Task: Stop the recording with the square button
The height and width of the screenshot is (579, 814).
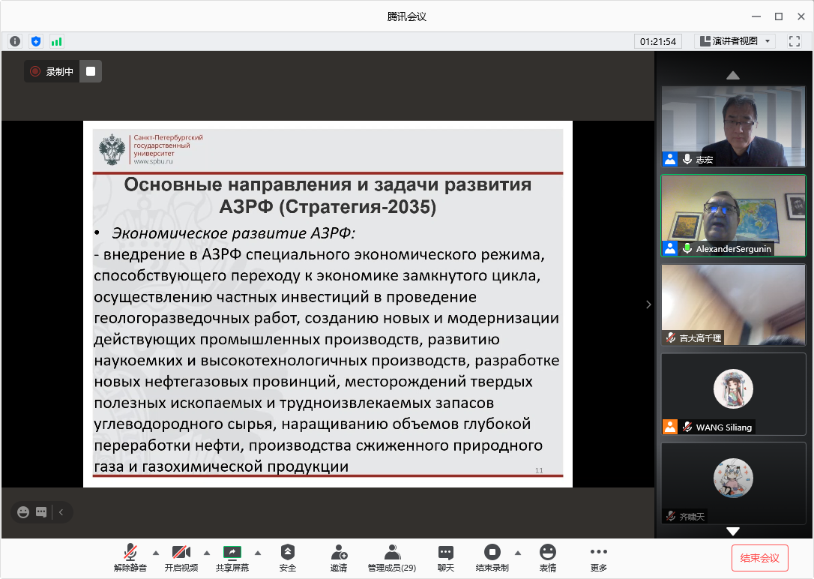Action: click(91, 71)
